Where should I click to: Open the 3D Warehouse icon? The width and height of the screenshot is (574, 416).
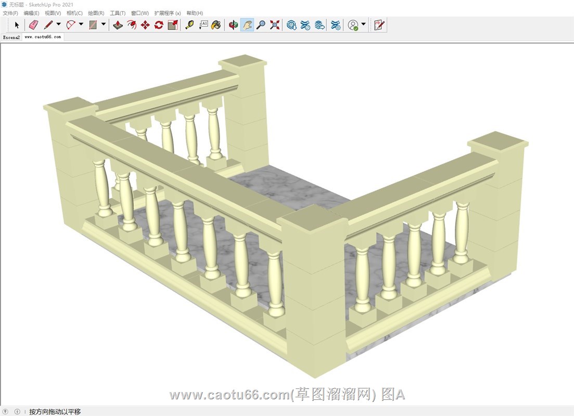point(291,25)
